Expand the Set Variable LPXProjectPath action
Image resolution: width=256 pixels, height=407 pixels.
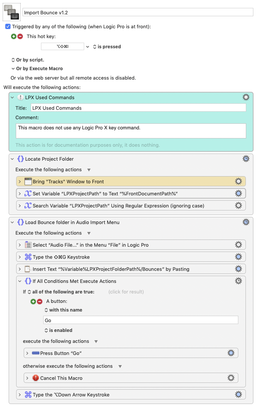coord(20,194)
